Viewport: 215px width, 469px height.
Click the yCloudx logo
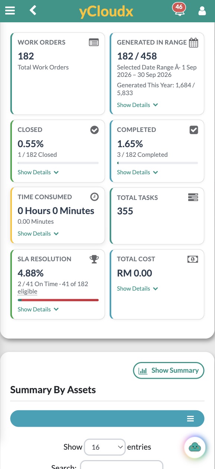[106, 12]
